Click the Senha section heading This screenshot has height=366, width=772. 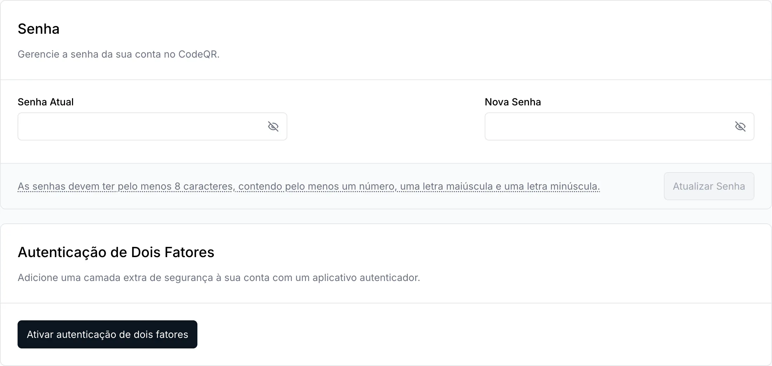[39, 29]
